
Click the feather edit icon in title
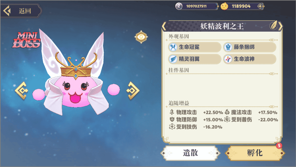pyautogui.click(x=273, y=26)
